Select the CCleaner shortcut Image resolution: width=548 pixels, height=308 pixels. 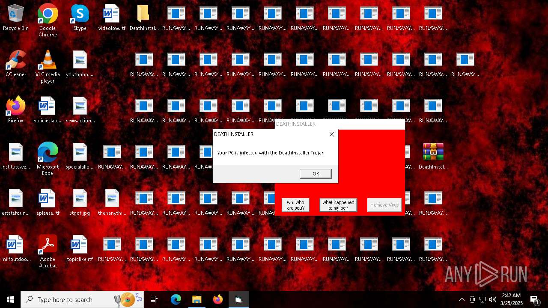pyautogui.click(x=16, y=64)
